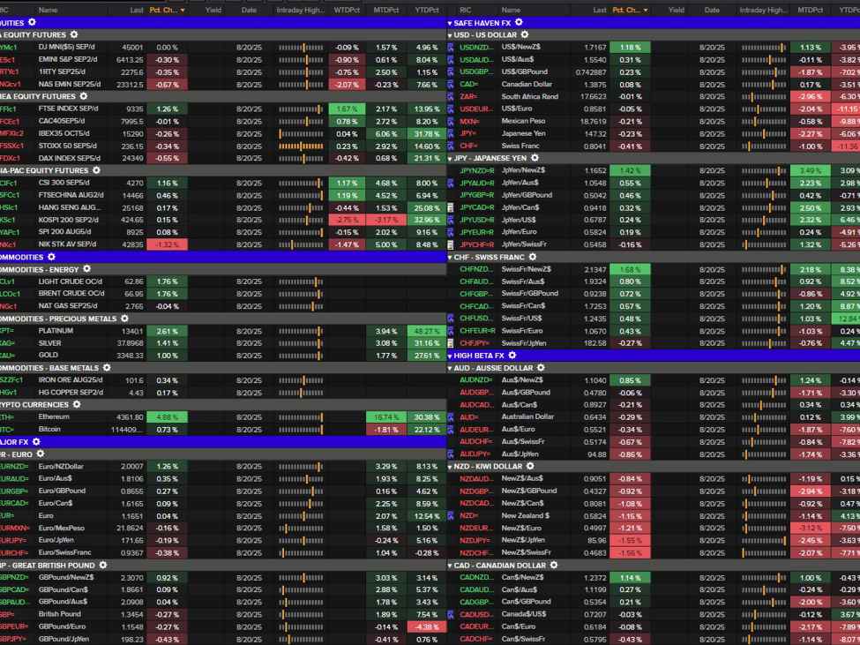Select the CHFEUR=R RIC link
The height and width of the screenshot is (645, 860).
(x=478, y=331)
